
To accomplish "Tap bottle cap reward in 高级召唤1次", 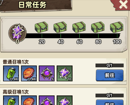I will coord(29,100).
